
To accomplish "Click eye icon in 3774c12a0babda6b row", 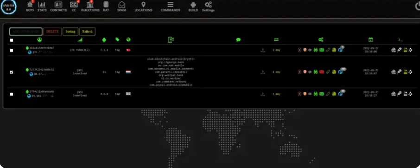I will pyautogui.click(x=310, y=94).
